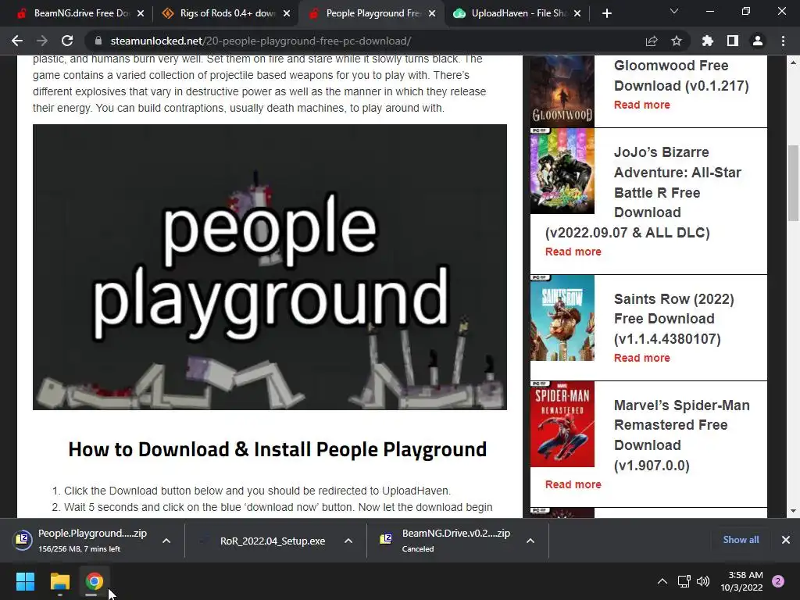Click the scrollbar up arrow
Viewport: 800px width, 600px height.
click(x=794, y=62)
